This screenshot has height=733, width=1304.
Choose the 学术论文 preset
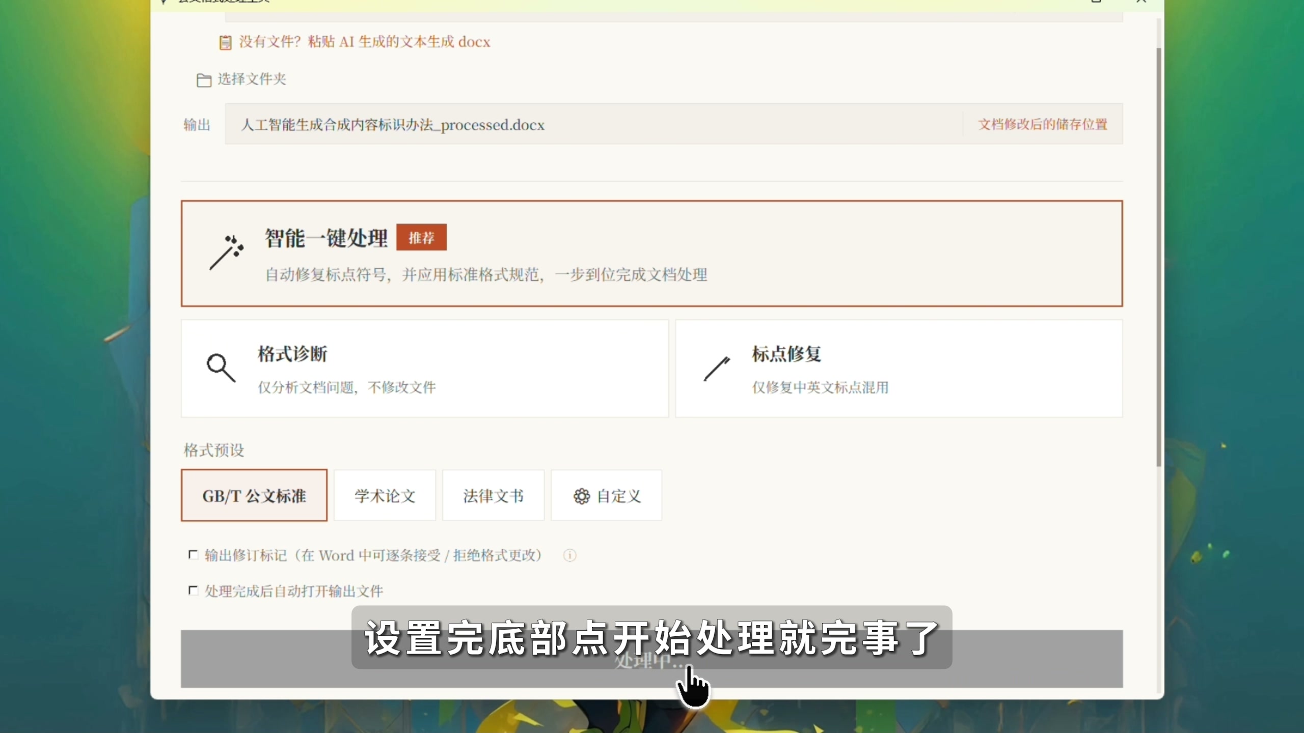point(385,495)
